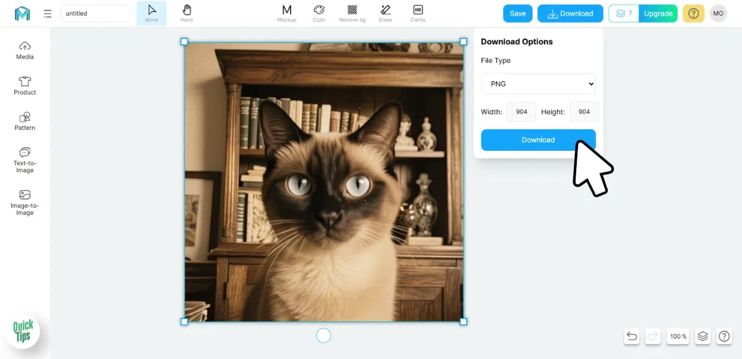Image resolution: width=742 pixels, height=359 pixels.
Task: Click the Upgrade button
Action: pos(658,14)
